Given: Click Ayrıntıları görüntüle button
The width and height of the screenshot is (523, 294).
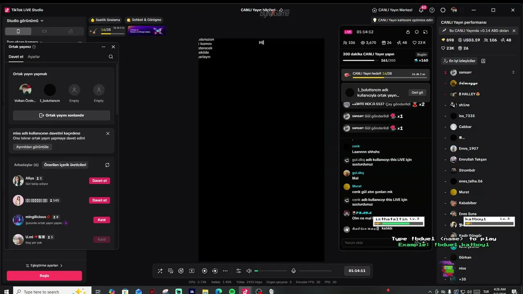Looking at the screenshot, I should pos(33,147).
